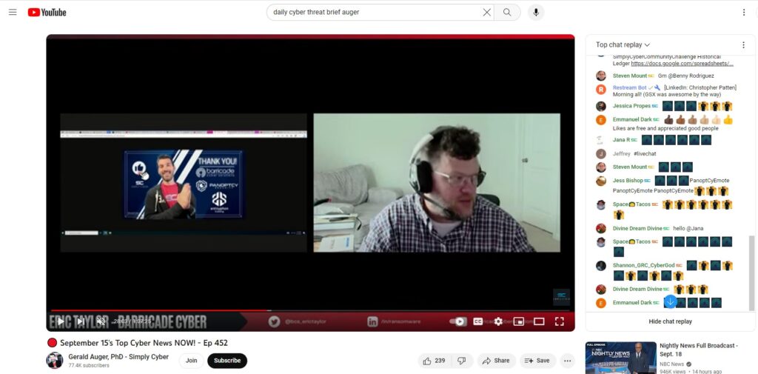
Task: Open the docs.google.com spreadsheets link
Action: pyautogui.click(x=682, y=64)
